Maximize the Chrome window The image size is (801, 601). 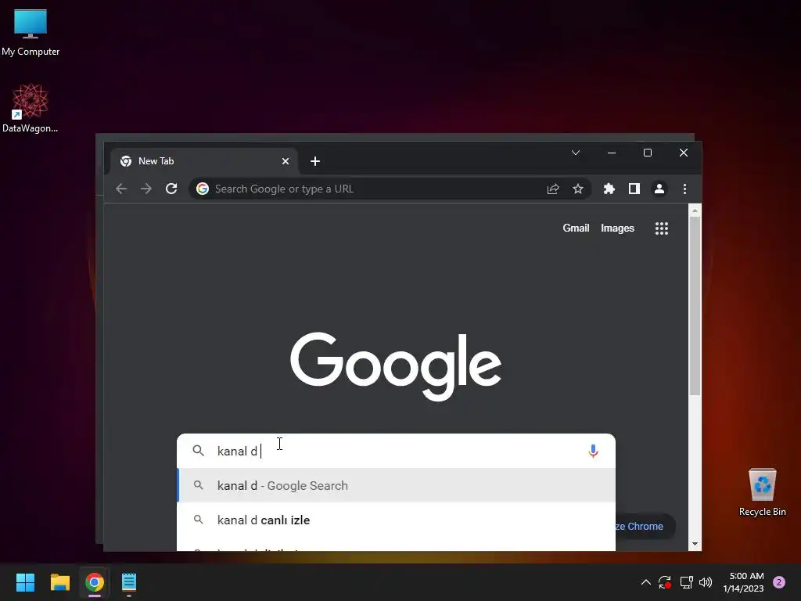point(647,153)
